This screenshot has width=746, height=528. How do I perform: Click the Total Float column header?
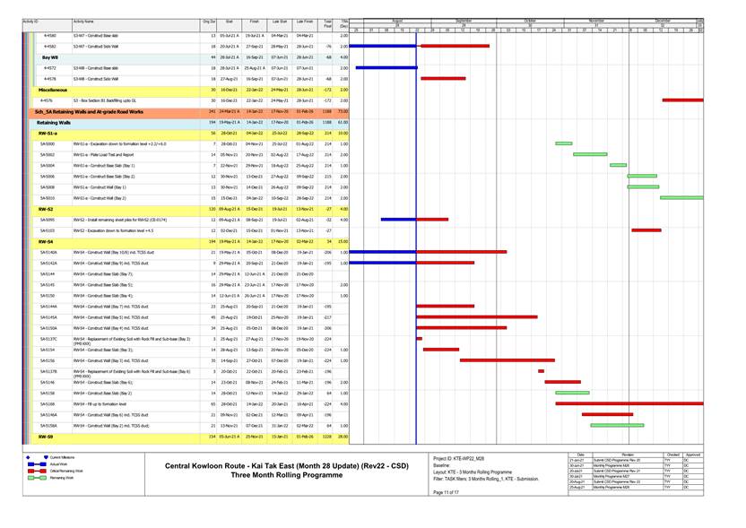[329, 22]
